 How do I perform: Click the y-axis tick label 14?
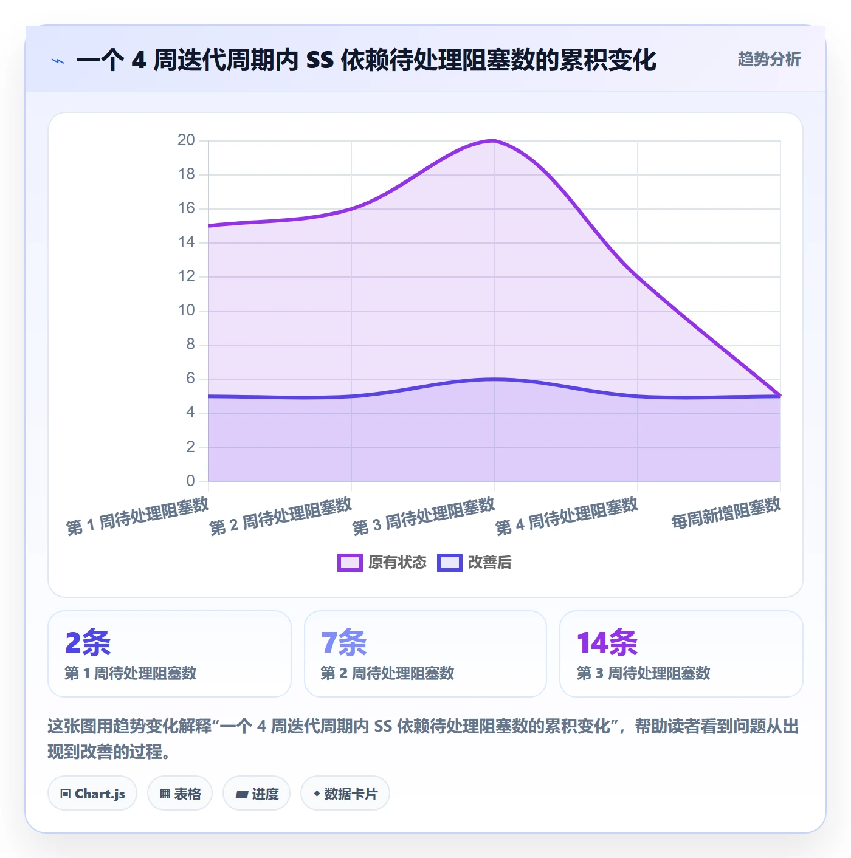pyautogui.click(x=186, y=242)
